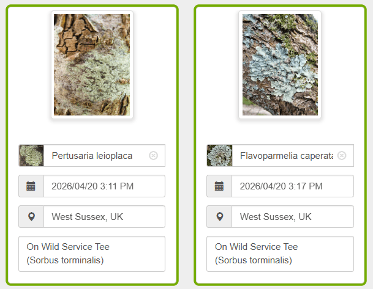Click location pin icon in the left card
This screenshot has height=289, width=373.
pos(31,217)
